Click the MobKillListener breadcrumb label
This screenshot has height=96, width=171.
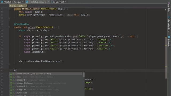[18, 6]
